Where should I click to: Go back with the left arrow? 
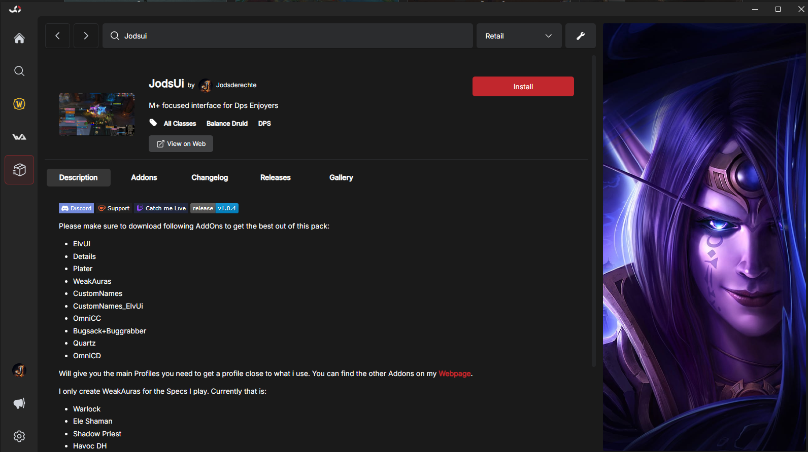coord(57,36)
